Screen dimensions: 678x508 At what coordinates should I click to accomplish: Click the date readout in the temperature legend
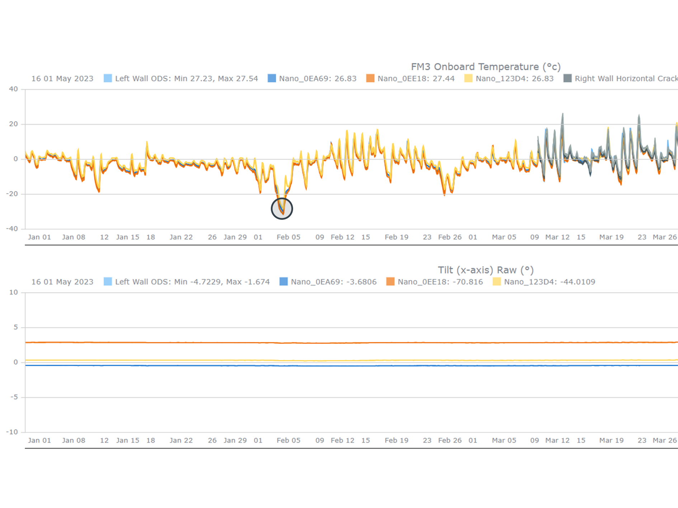pyautogui.click(x=62, y=79)
